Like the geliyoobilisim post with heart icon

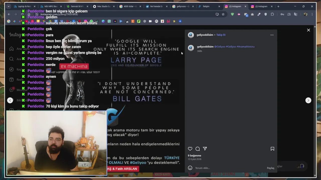tap(190, 149)
